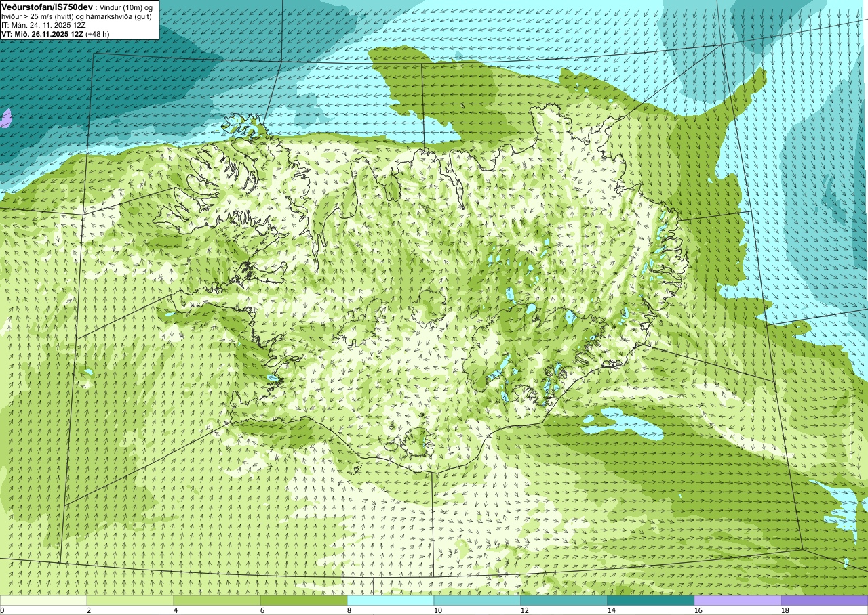Select the text "Vindur (10m) og" in the header
Viewport: 868px width, 615px height.
tap(126, 7)
